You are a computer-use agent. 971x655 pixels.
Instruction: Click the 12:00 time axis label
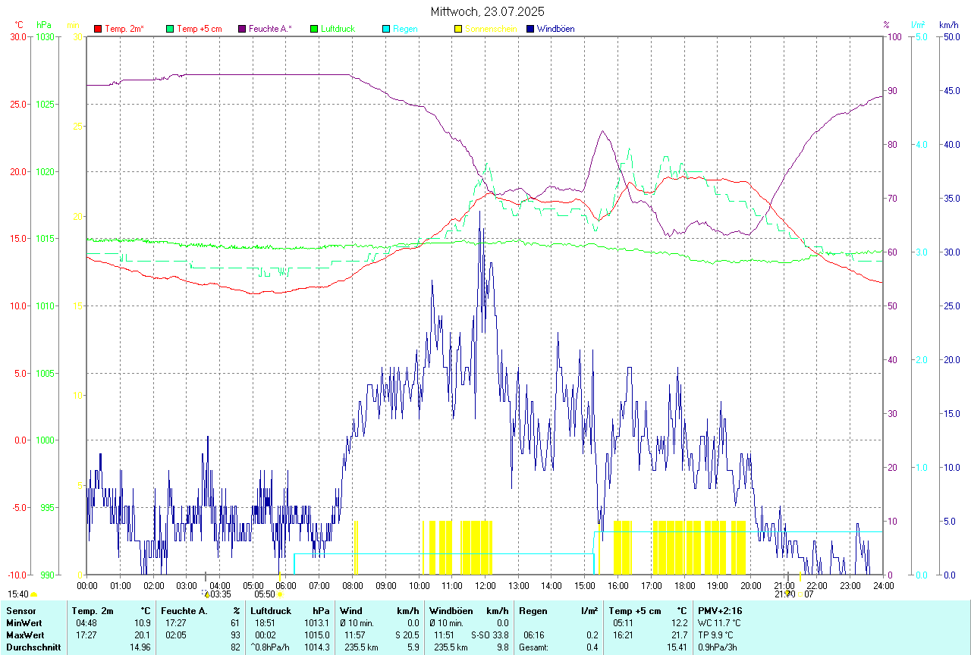click(485, 585)
